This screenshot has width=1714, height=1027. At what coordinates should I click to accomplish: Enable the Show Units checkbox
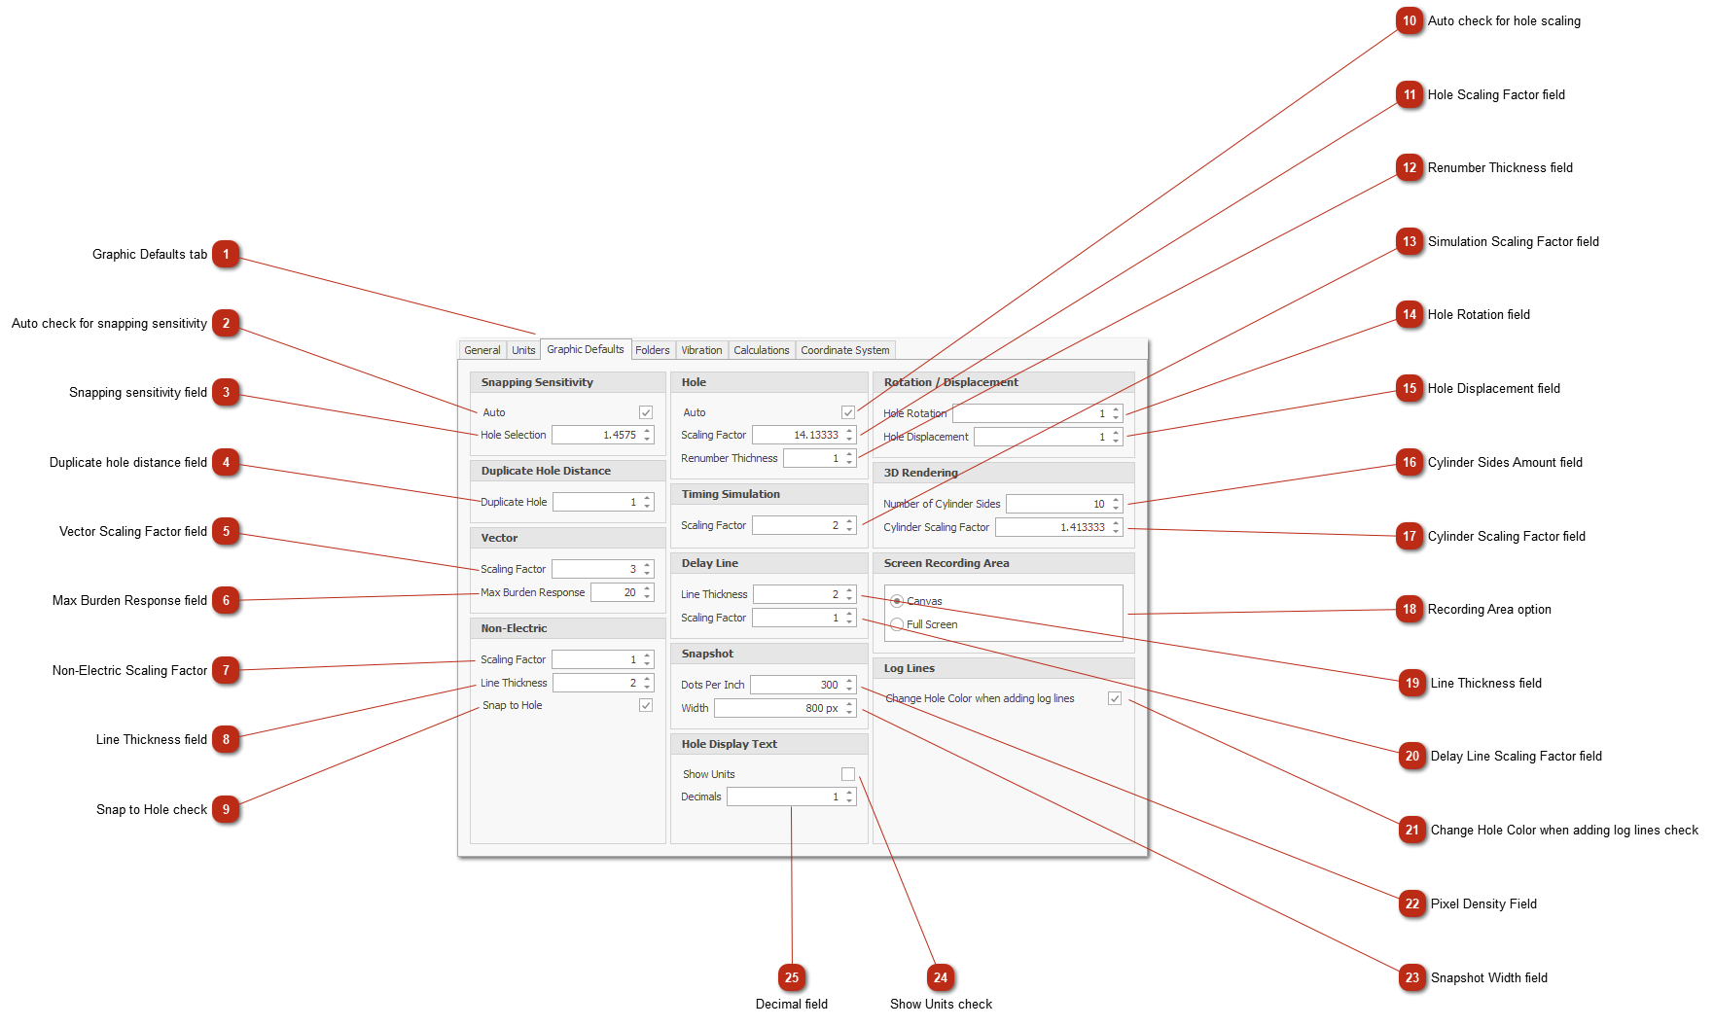point(848,774)
